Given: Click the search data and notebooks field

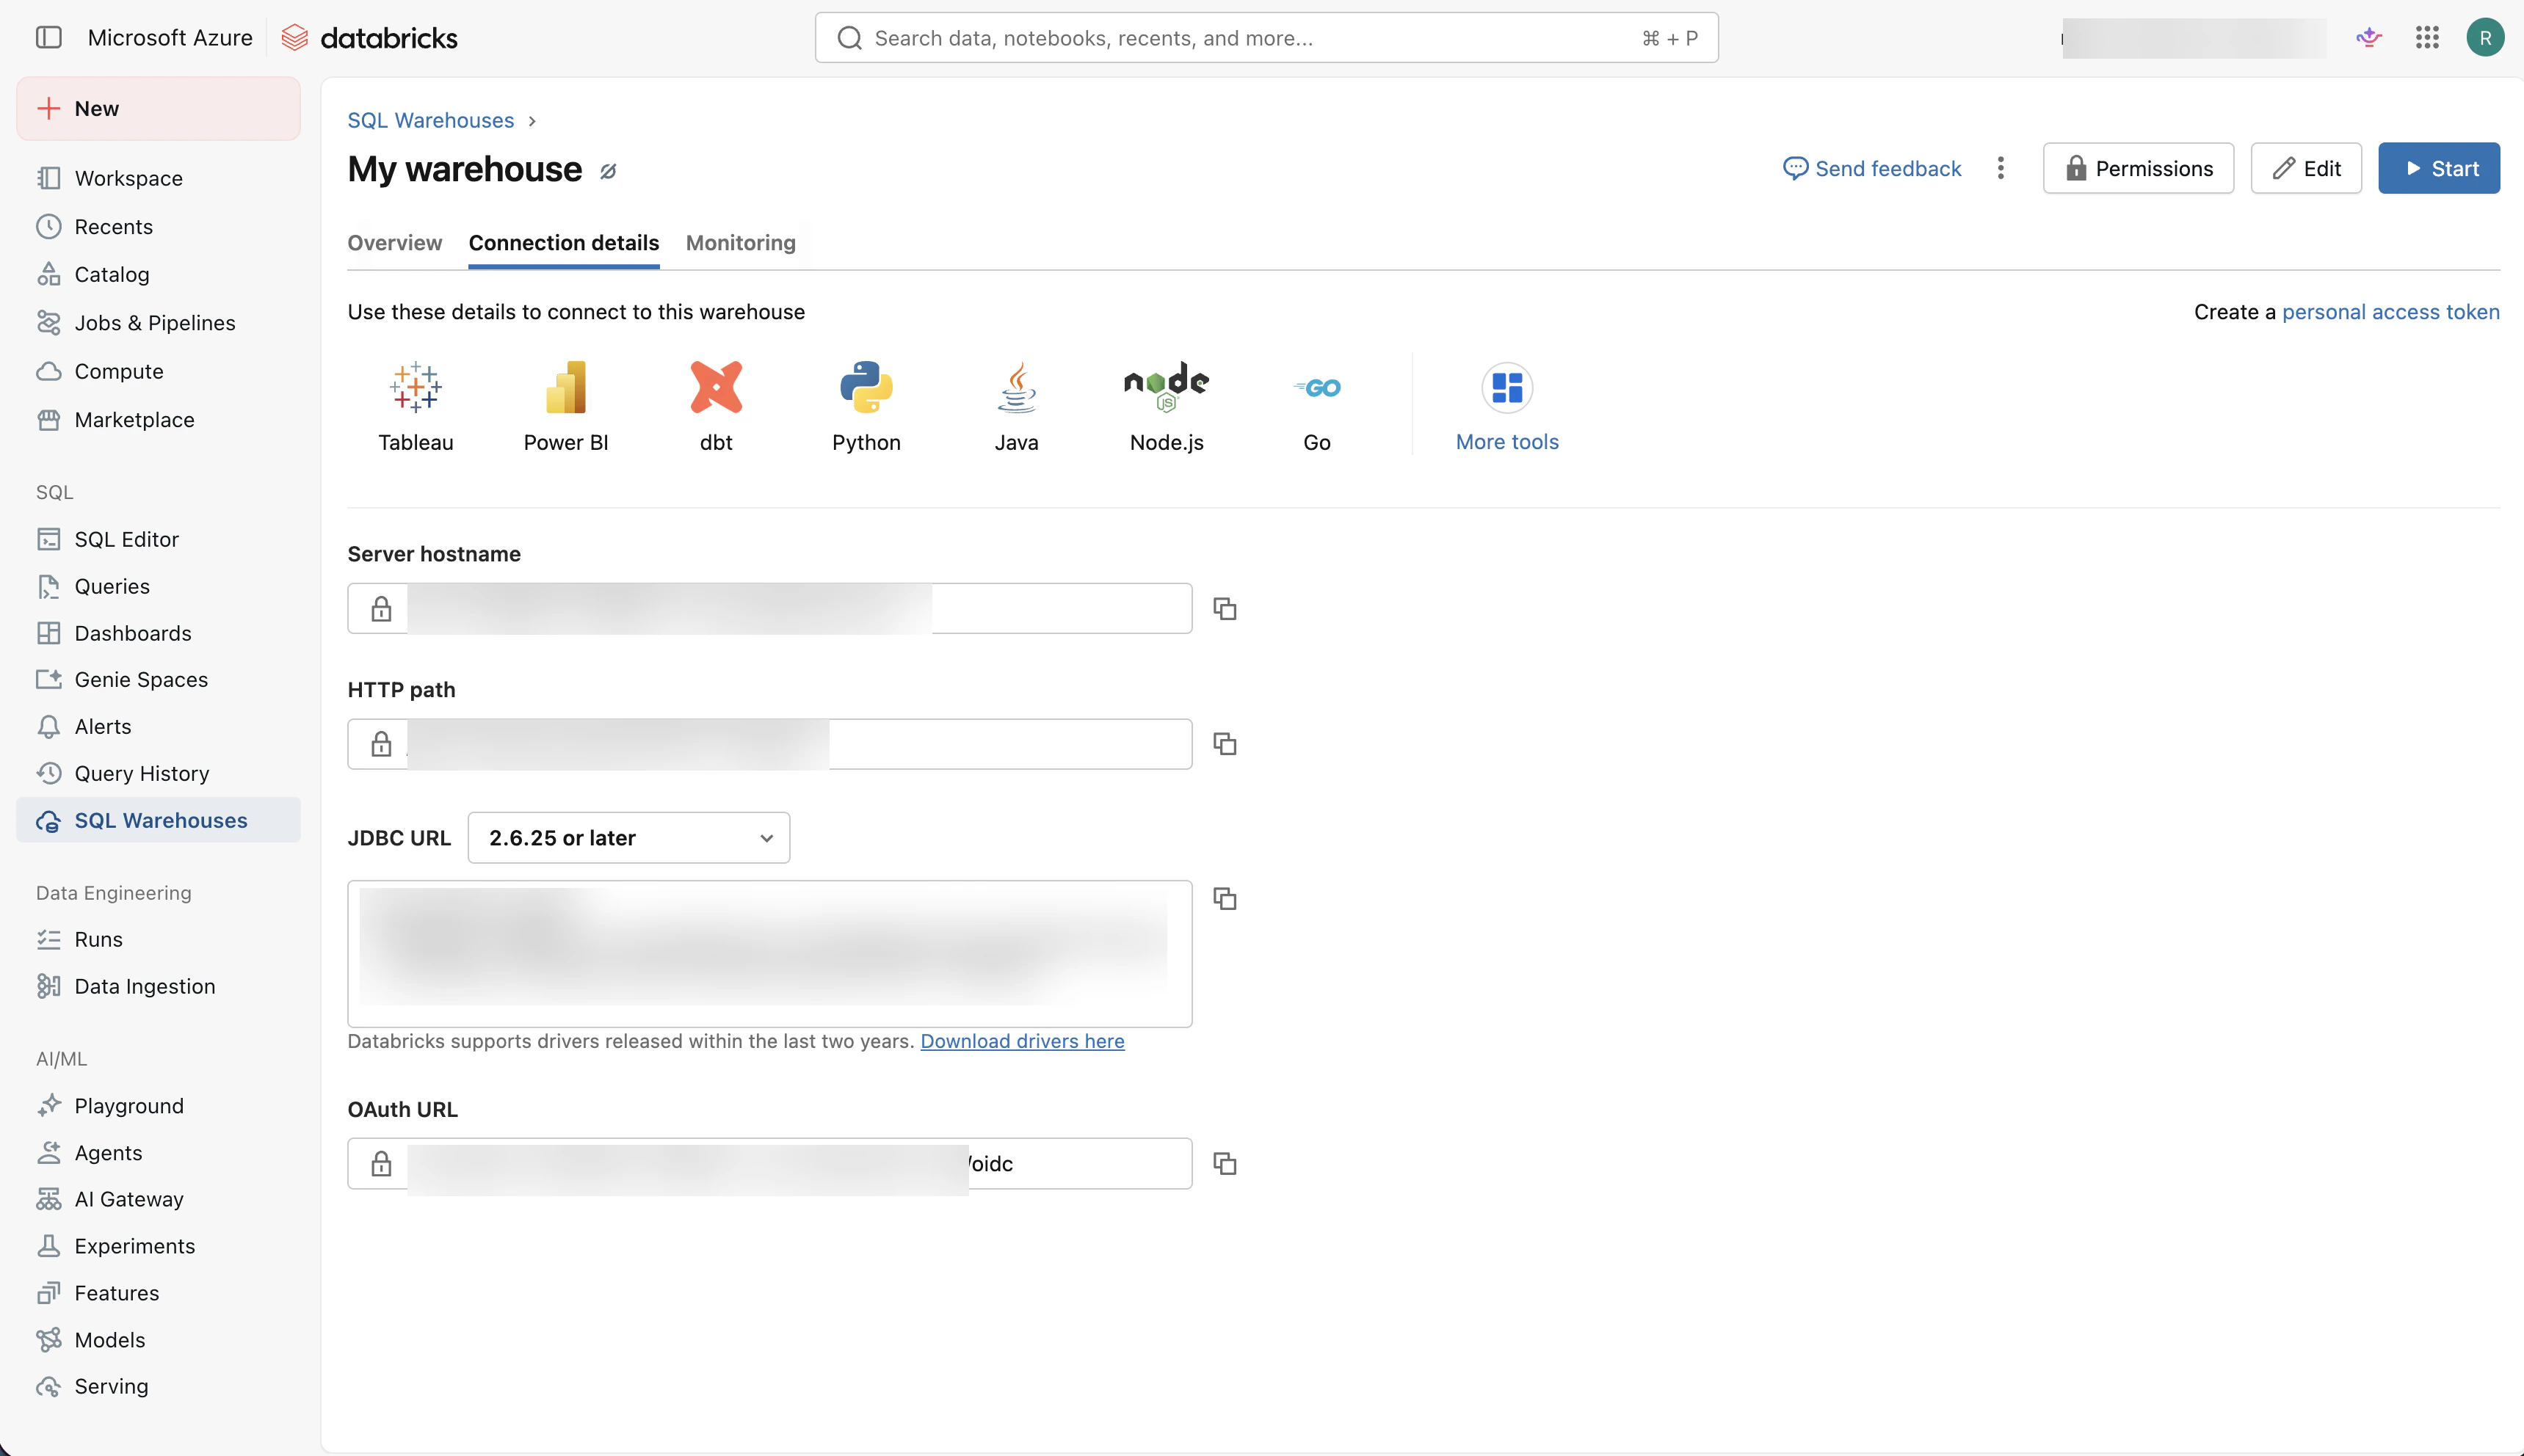Looking at the screenshot, I should pyautogui.click(x=1266, y=38).
